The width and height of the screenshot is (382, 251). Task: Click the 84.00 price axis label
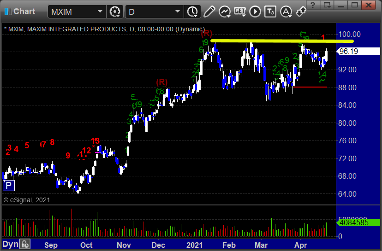(x=347, y=105)
